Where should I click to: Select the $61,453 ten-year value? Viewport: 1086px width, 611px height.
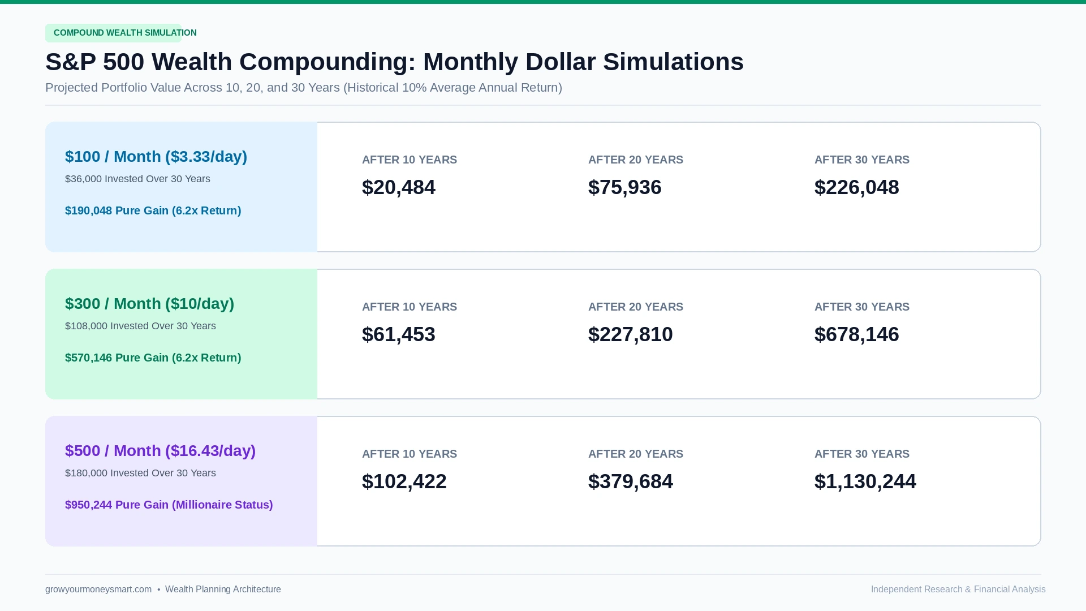coord(399,334)
